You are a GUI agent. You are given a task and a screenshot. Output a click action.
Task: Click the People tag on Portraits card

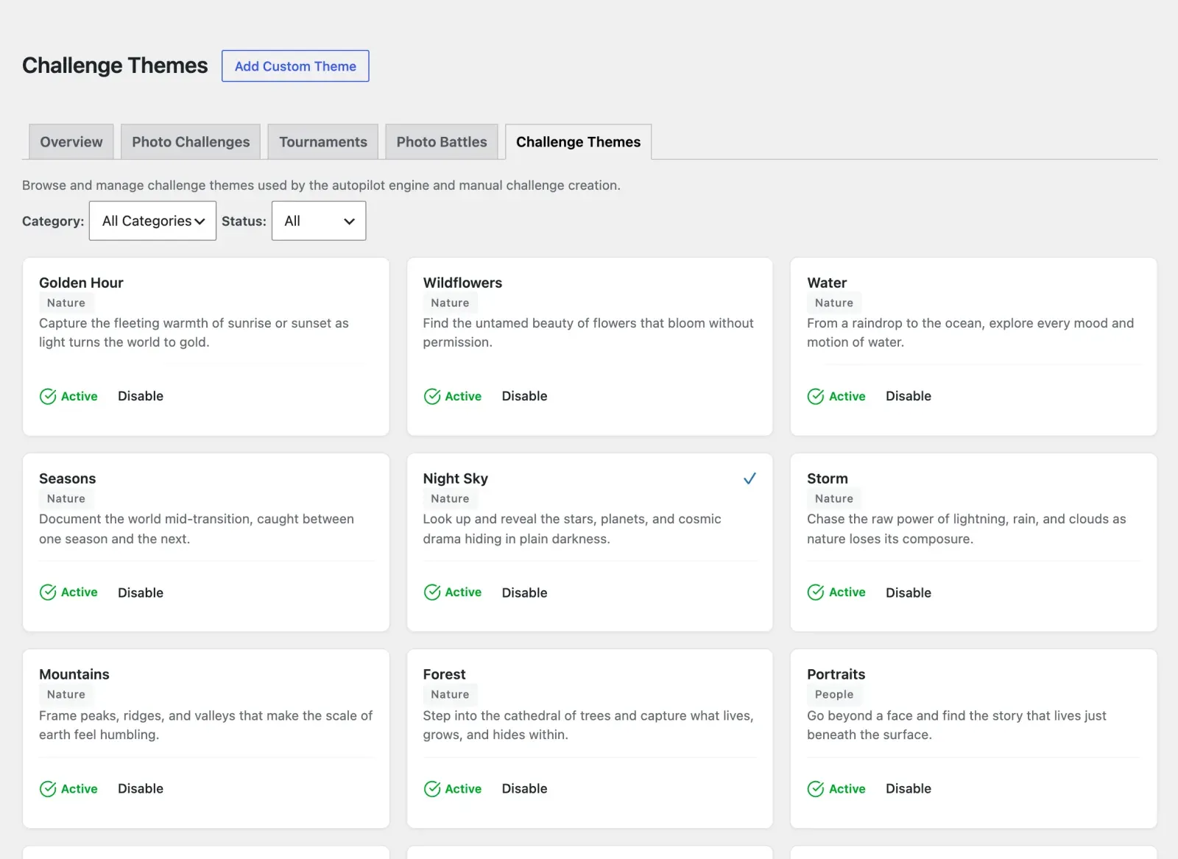(x=834, y=694)
